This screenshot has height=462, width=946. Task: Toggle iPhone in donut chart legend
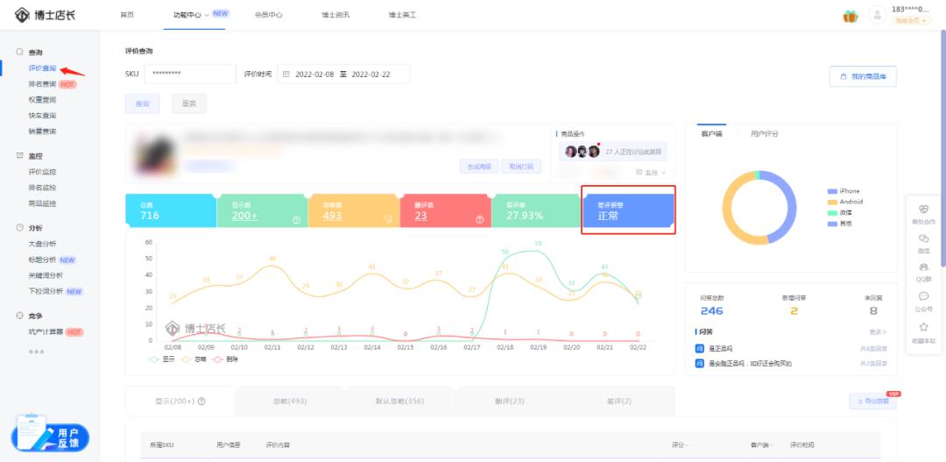844,191
